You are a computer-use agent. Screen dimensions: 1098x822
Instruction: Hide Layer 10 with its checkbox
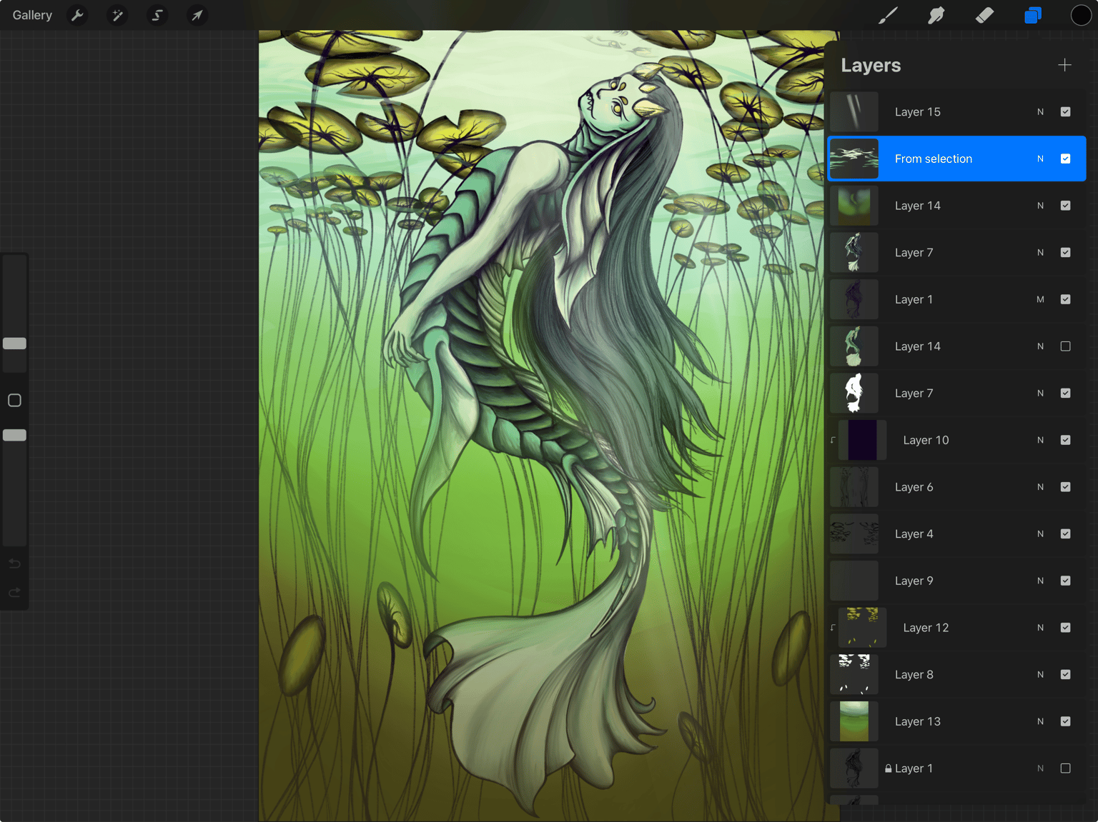pos(1065,440)
